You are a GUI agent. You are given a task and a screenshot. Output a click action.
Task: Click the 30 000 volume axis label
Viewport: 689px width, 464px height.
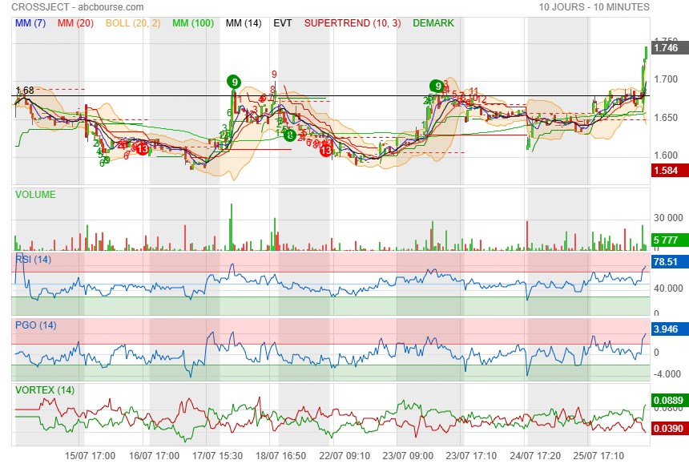tap(668, 218)
